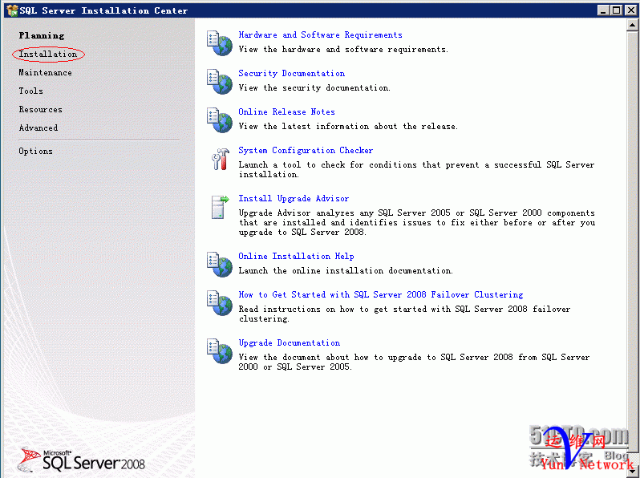
Task: Click the Upgrade Advisor description paragraph
Action: pos(417,222)
